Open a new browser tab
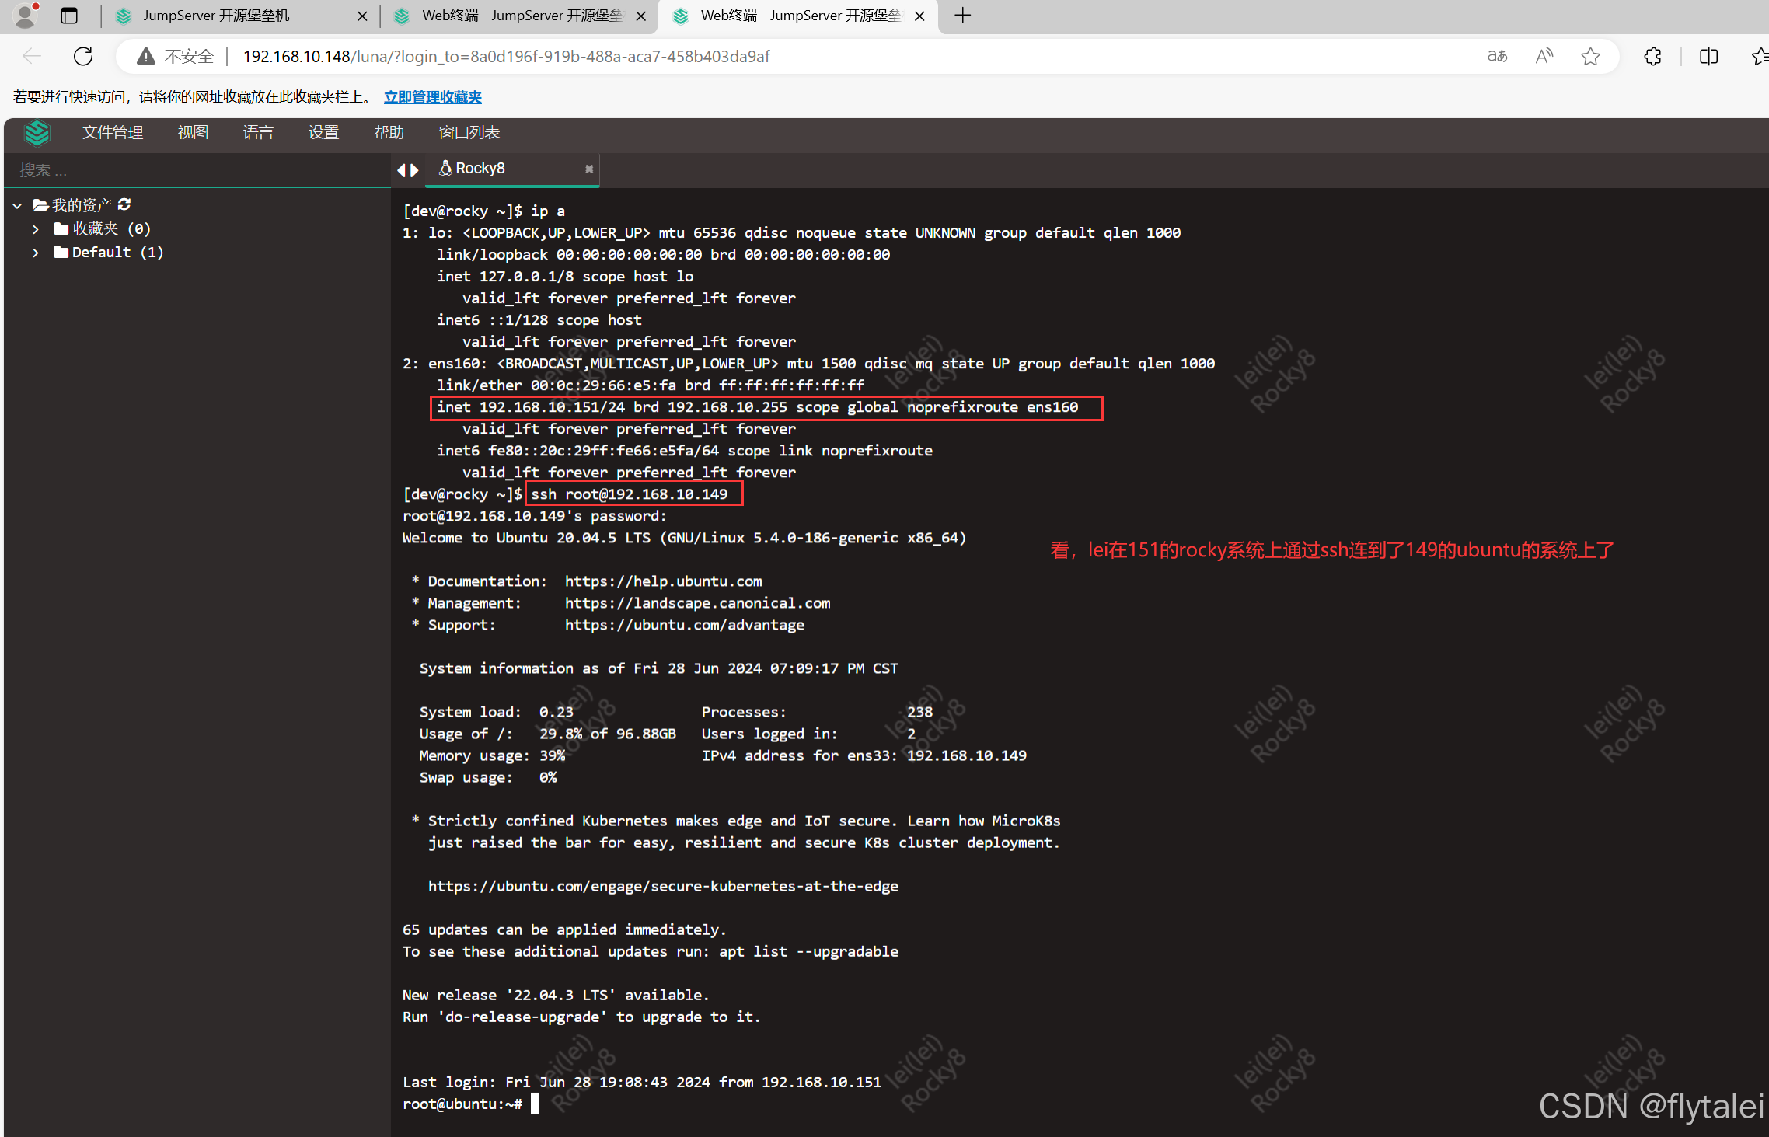1769x1137 pixels. [962, 16]
